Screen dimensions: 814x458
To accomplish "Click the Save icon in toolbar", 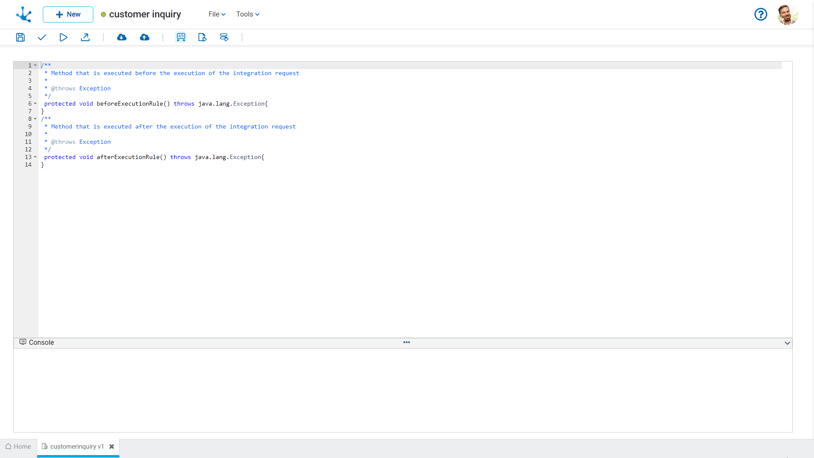I will click(x=20, y=37).
